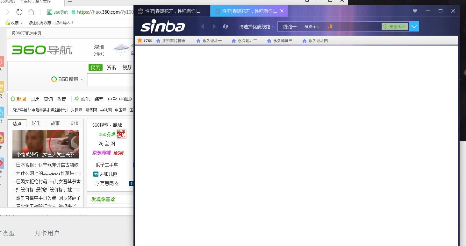Open the 手机看片神器 bookmark
The height and width of the screenshot is (246, 466).
pyautogui.click(x=171, y=41)
